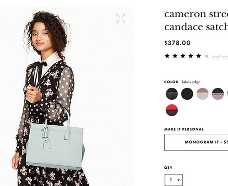
Task: Click the cameron street candace satchel title
Action: coord(196,20)
